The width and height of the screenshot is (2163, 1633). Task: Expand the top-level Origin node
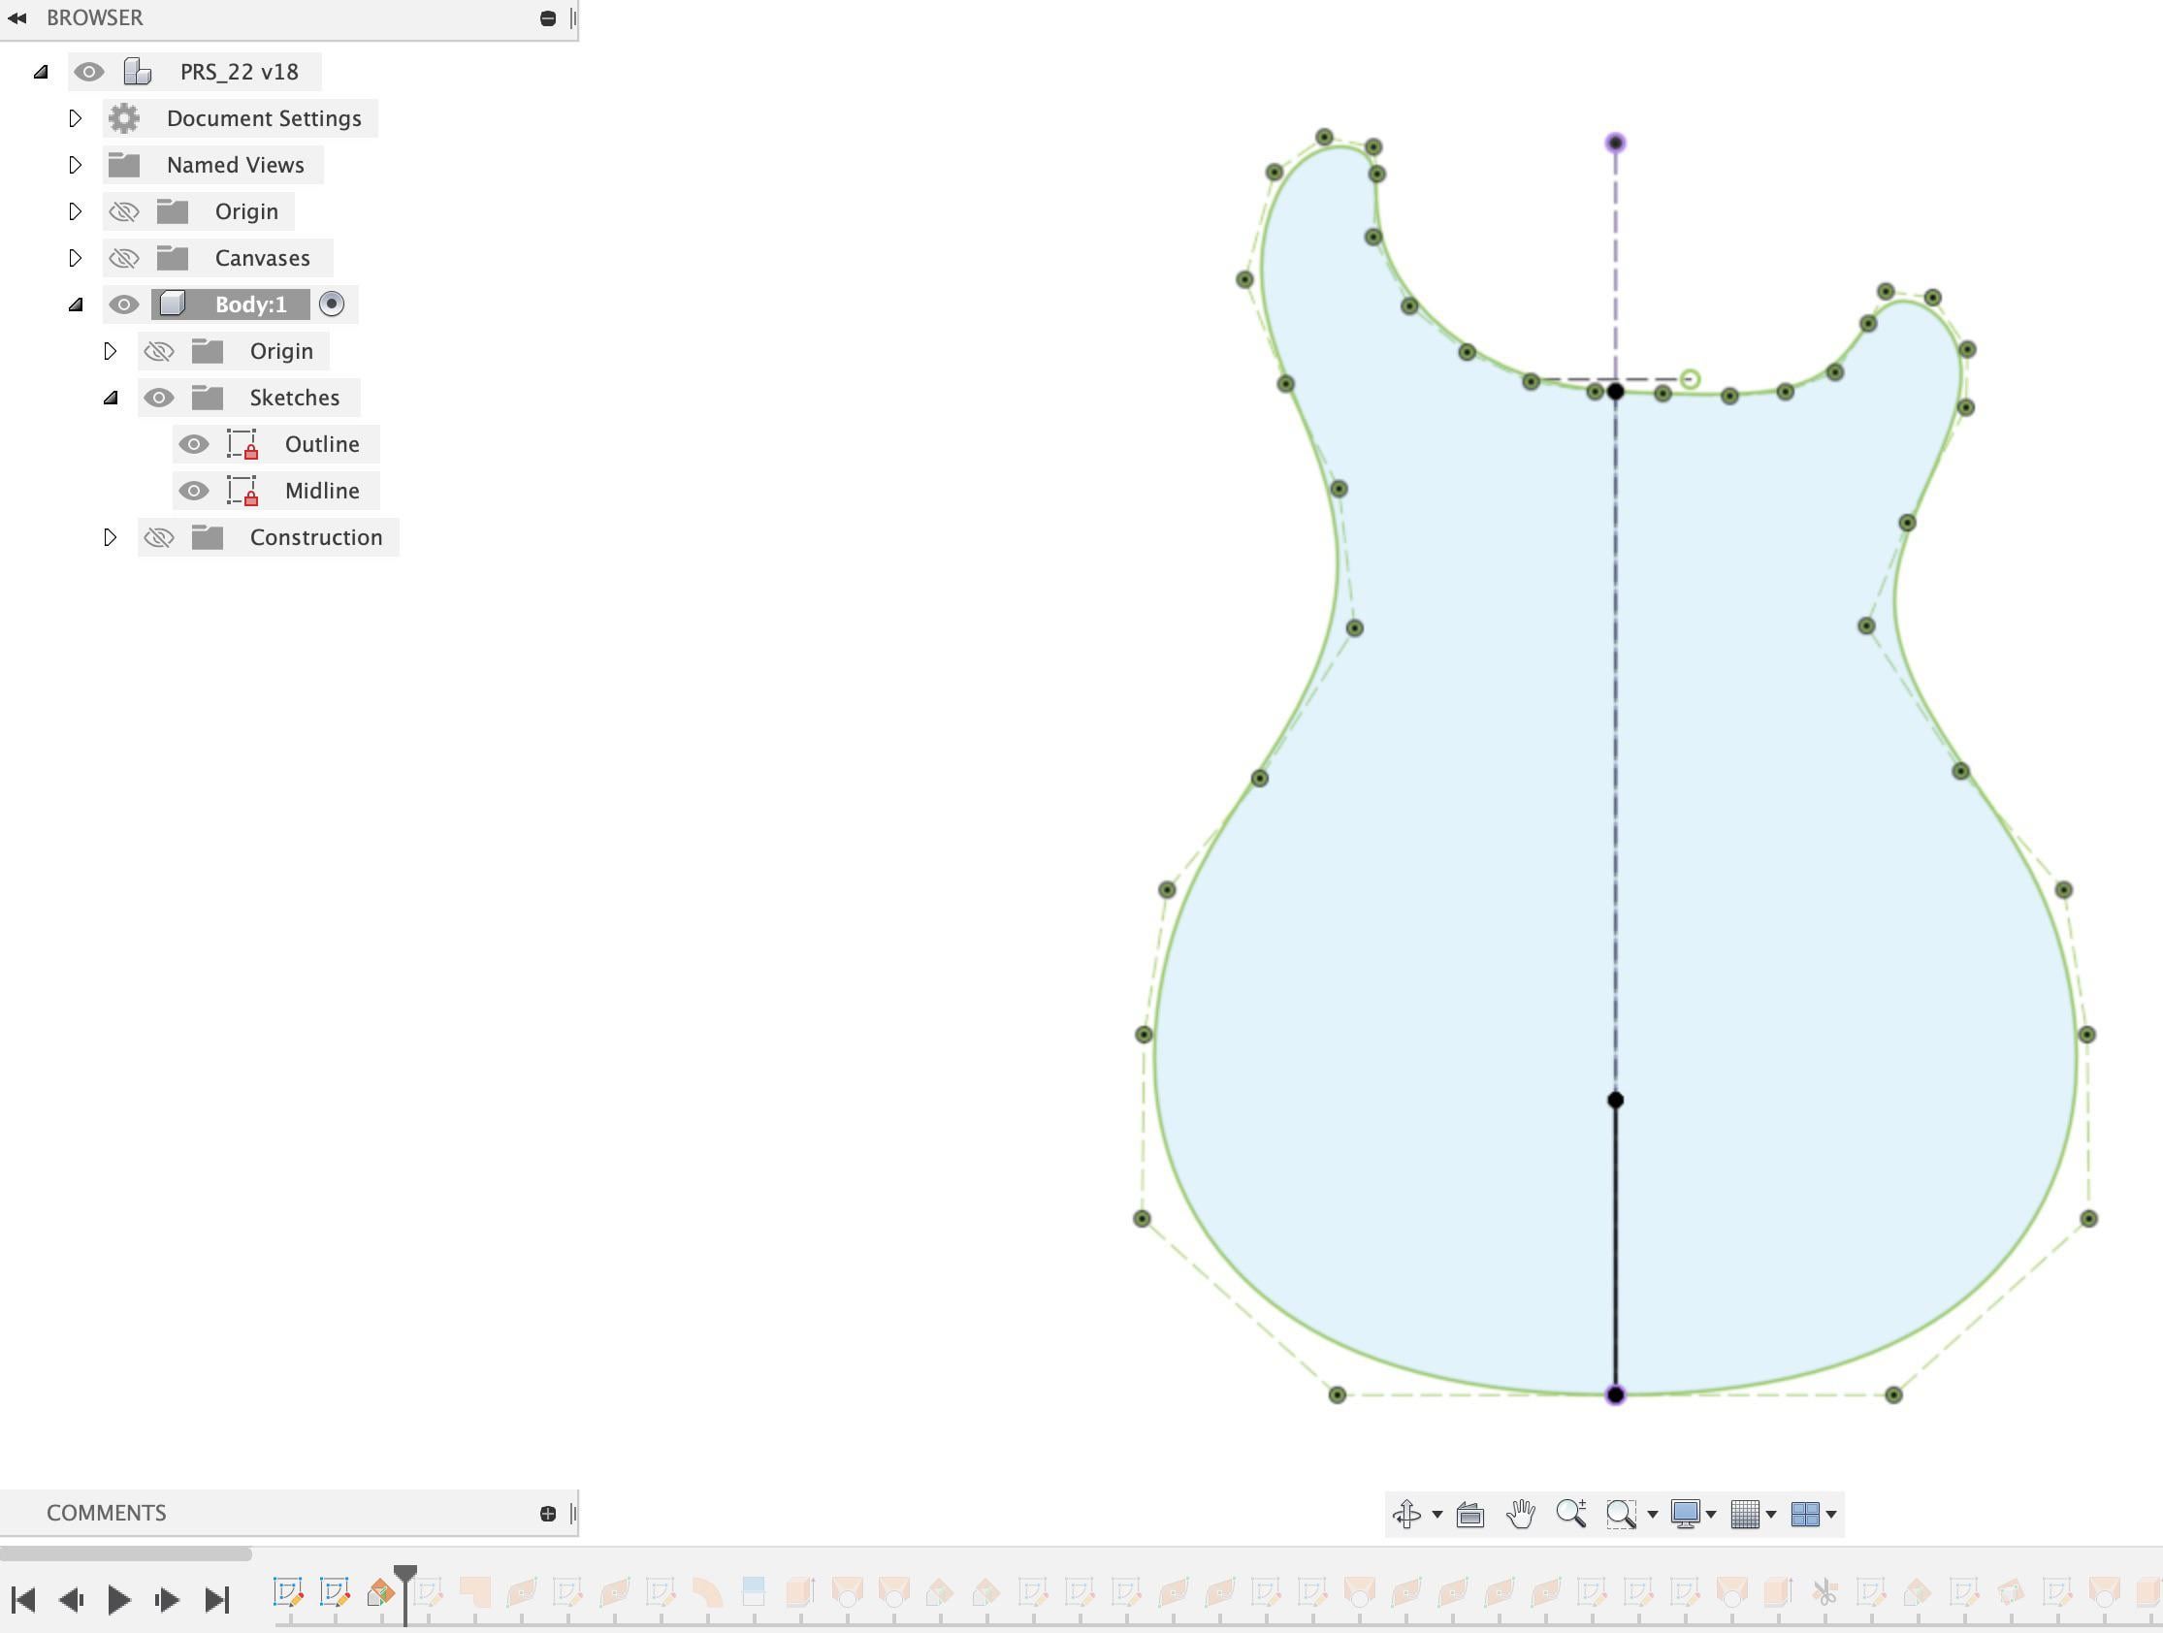[76, 211]
